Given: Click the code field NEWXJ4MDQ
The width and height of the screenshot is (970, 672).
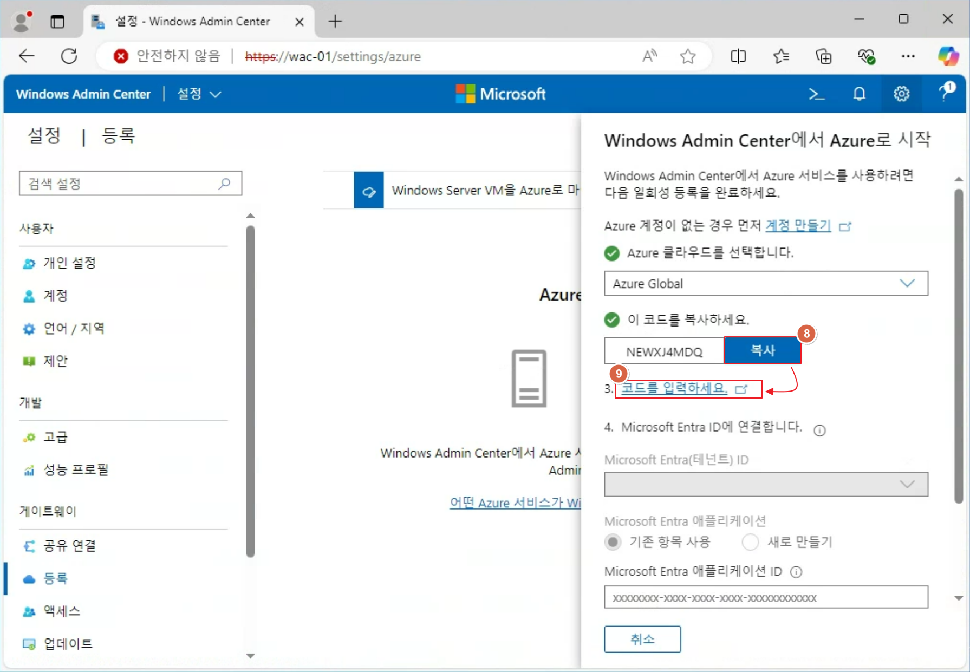Looking at the screenshot, I should pyautogui.click(x=664, y=351).
